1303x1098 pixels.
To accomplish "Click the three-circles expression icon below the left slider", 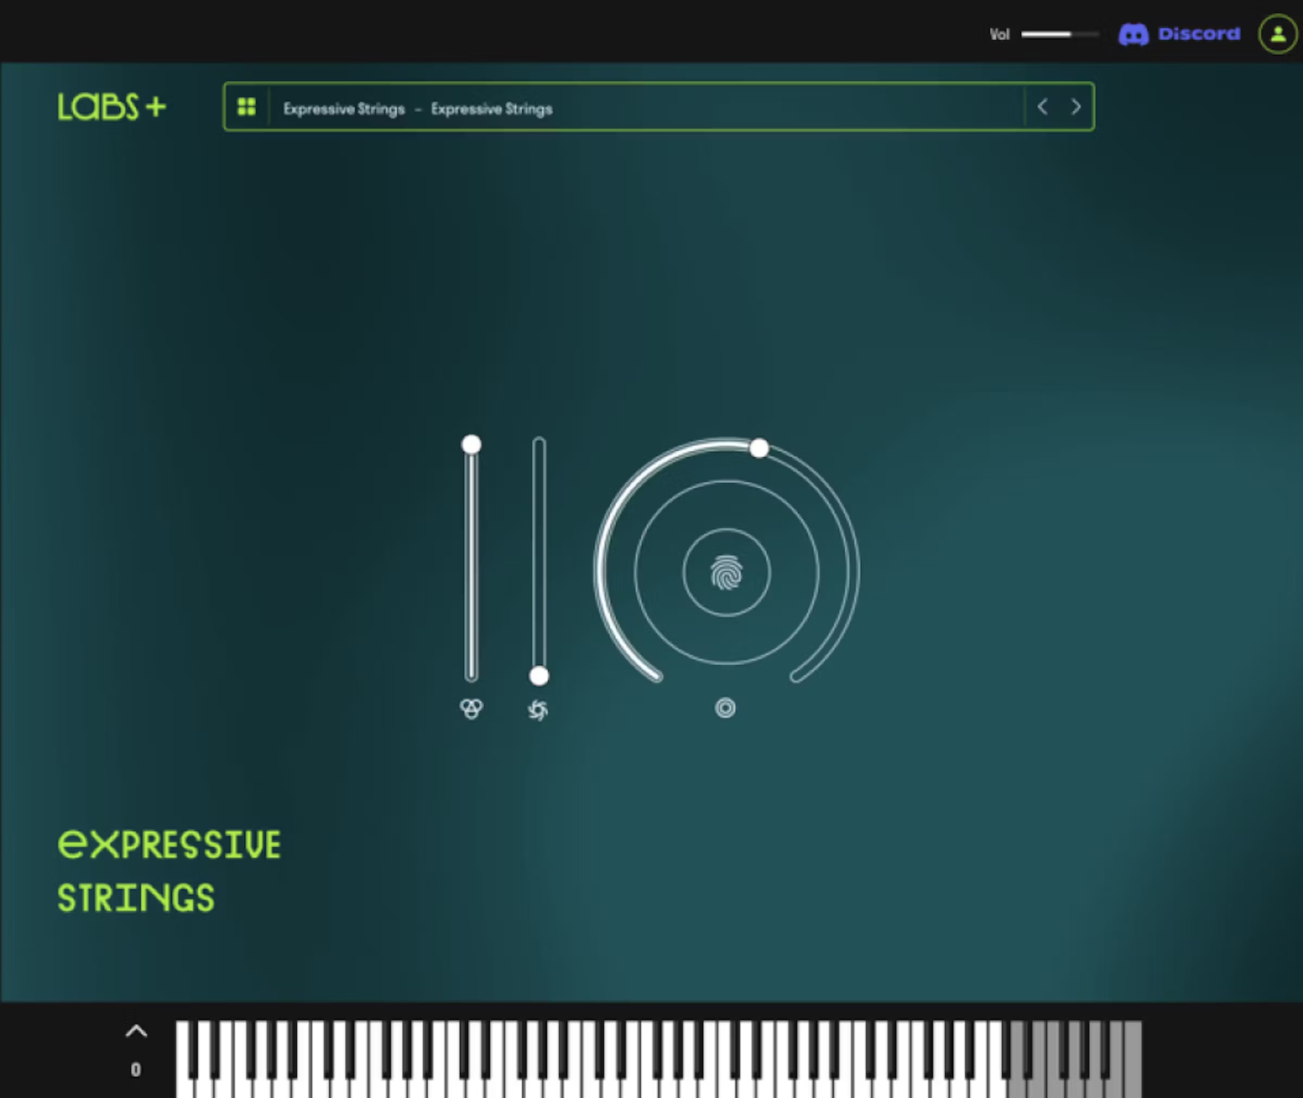I will click(x=471, y=708).
